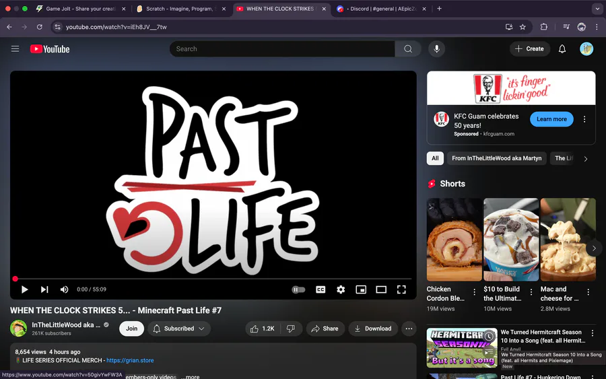Go to YouTube home via logo
Viewport: 606px width, 379px height.
[x=50, y=49]
